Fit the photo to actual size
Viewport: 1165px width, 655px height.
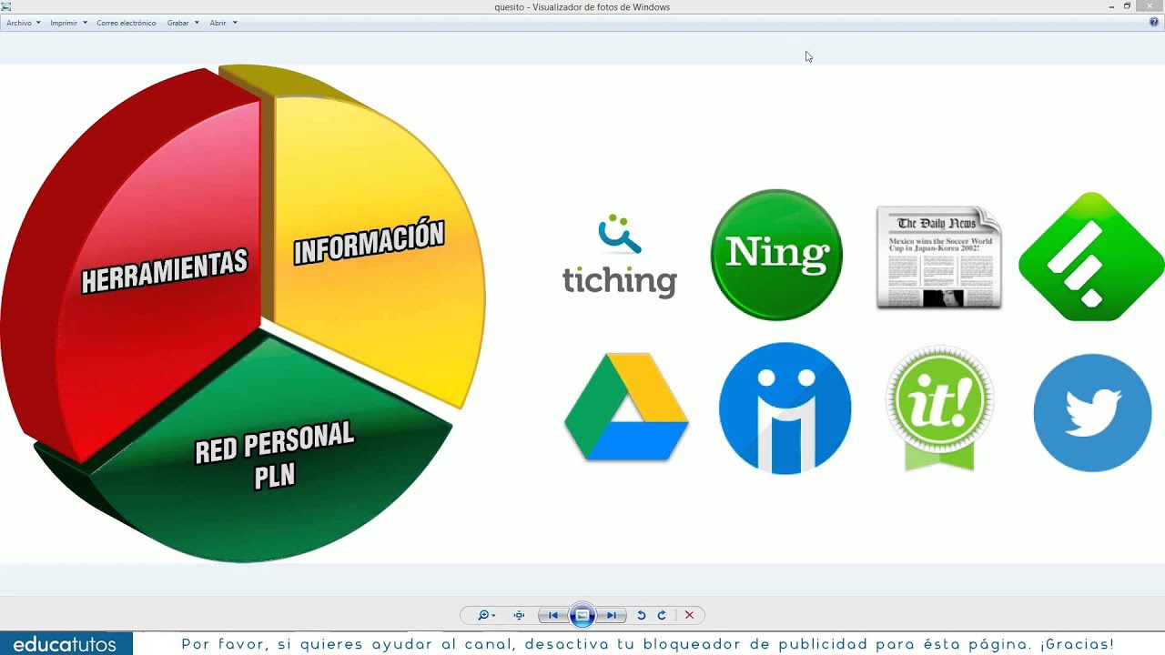(x=519, y=616)
